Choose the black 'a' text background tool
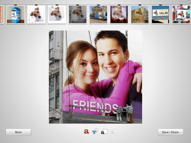The width and height of the screenshot is (191, 143). (104, 132)
